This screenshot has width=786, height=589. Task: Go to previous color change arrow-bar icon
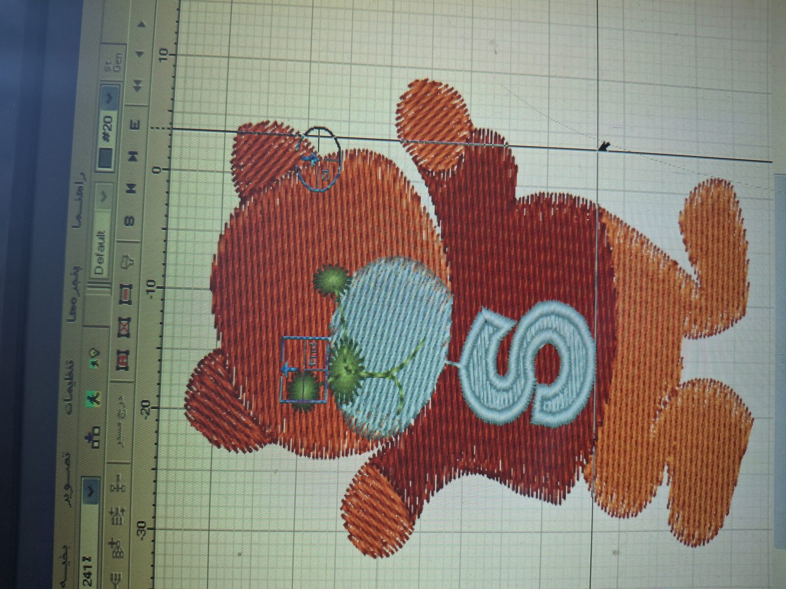click(x=132, y=187)
